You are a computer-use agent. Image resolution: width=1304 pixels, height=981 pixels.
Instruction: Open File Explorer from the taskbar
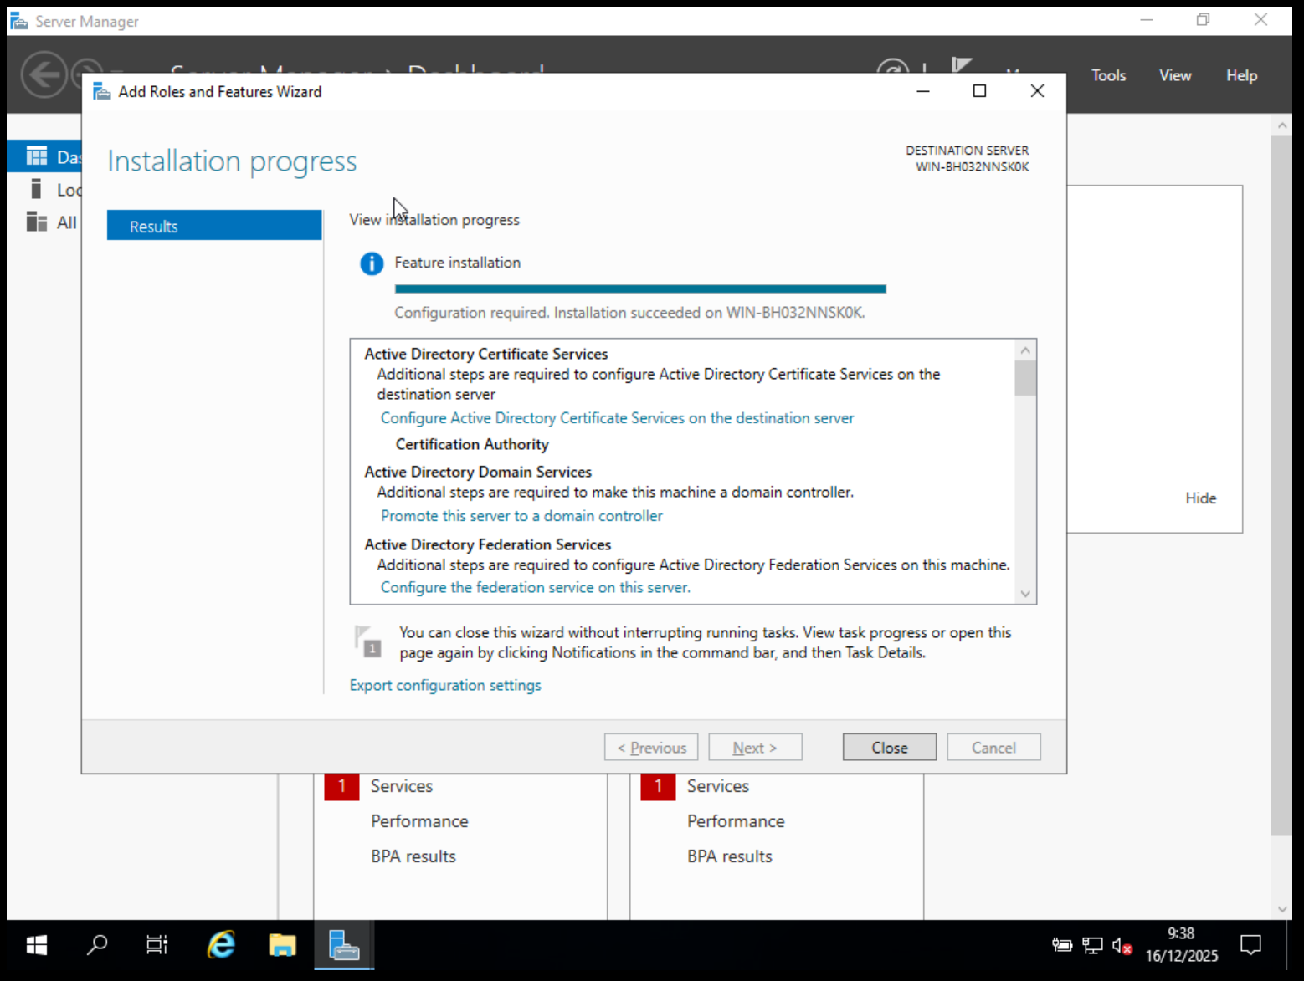pos(282,945)
